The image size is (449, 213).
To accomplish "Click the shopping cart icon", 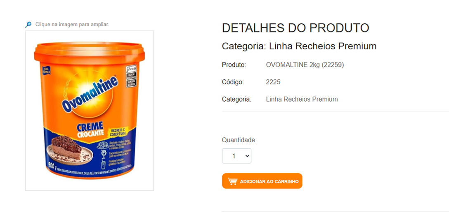I will click(232, 181).
